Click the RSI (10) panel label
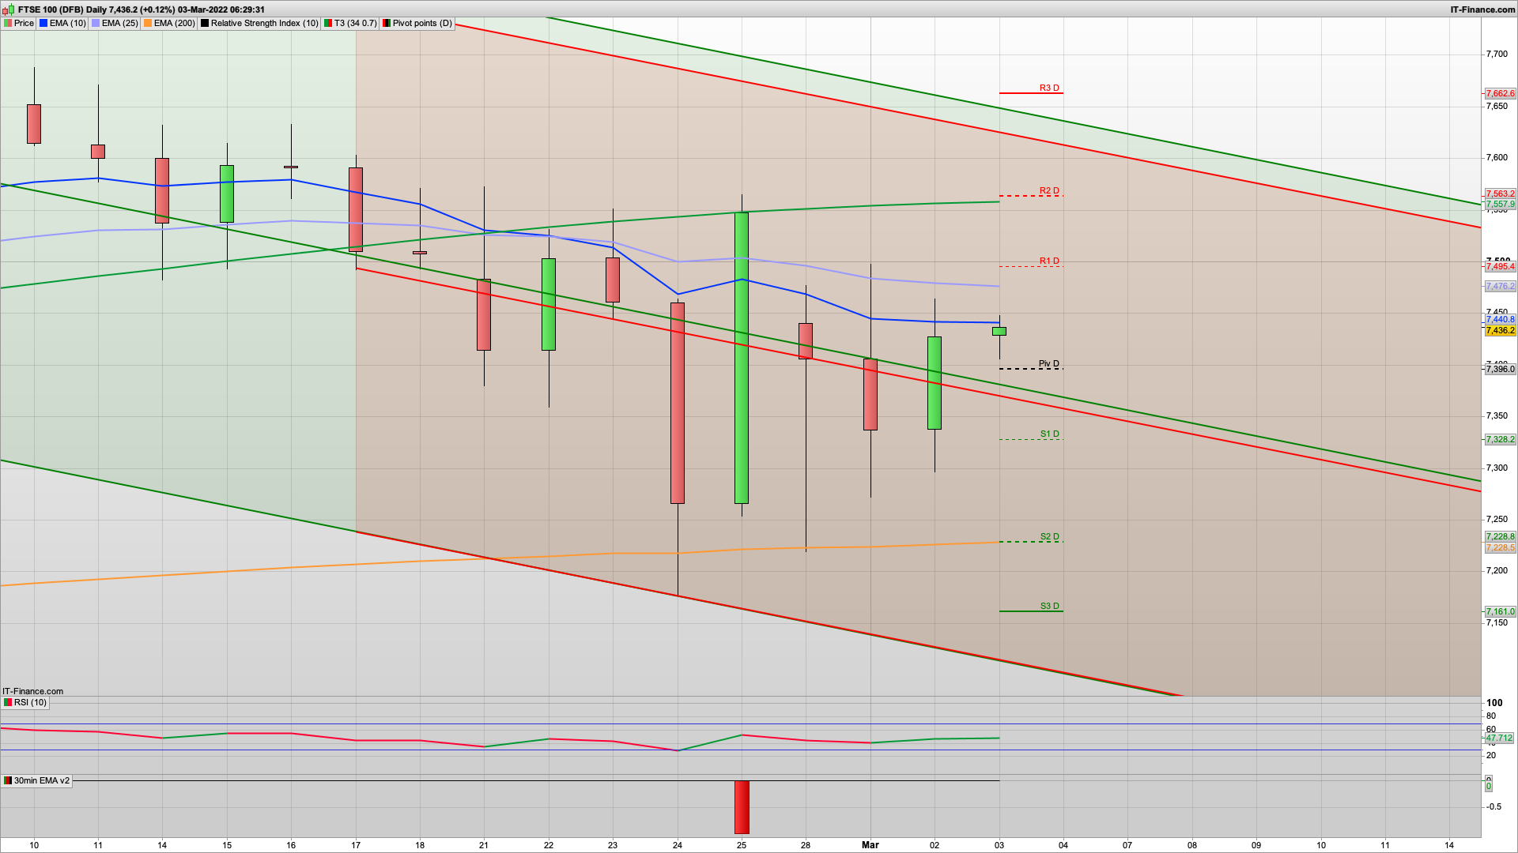 click(x=25, y=702)
